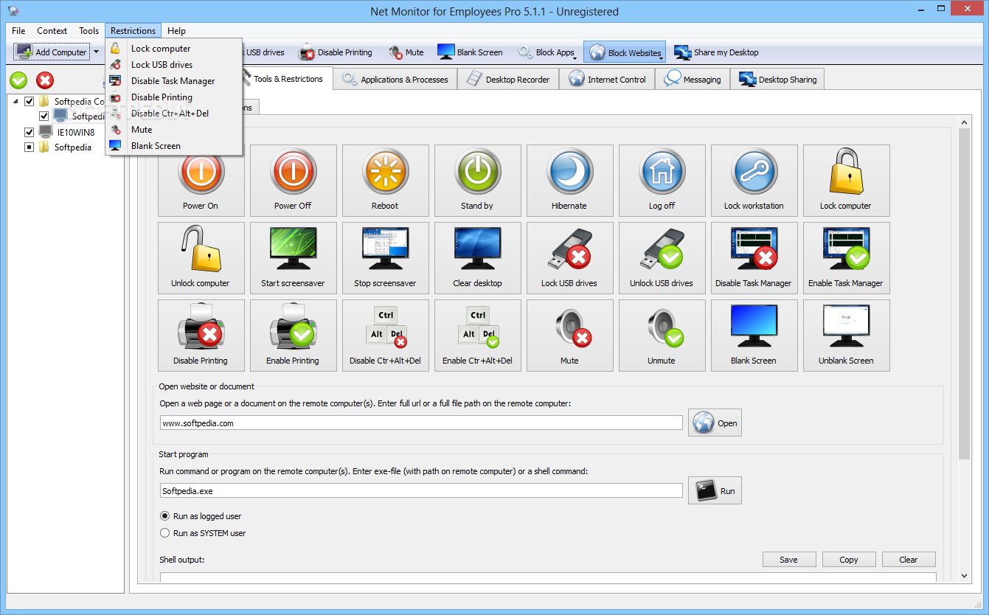Click the Enable Ctr+Alt+Del tile

point(477,335)
